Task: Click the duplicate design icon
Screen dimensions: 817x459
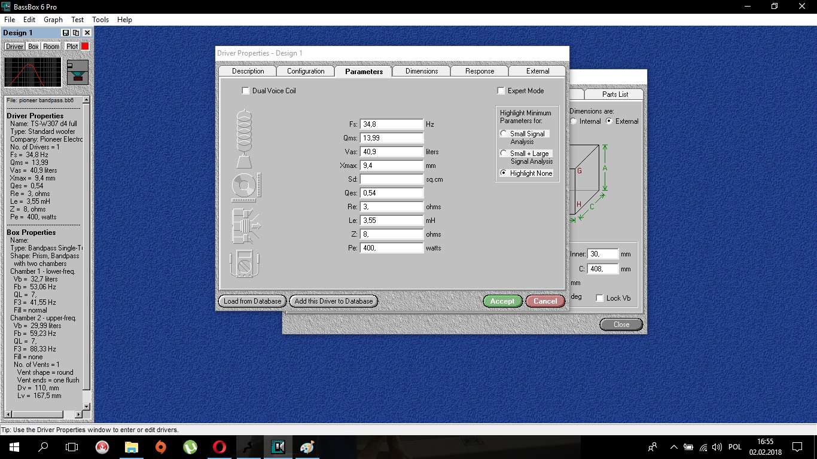Action: pos(77,33)
